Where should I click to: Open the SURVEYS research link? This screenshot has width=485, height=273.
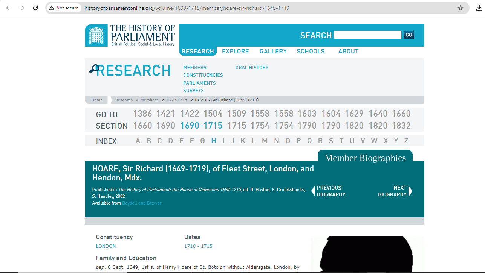[x=193, y=91]
